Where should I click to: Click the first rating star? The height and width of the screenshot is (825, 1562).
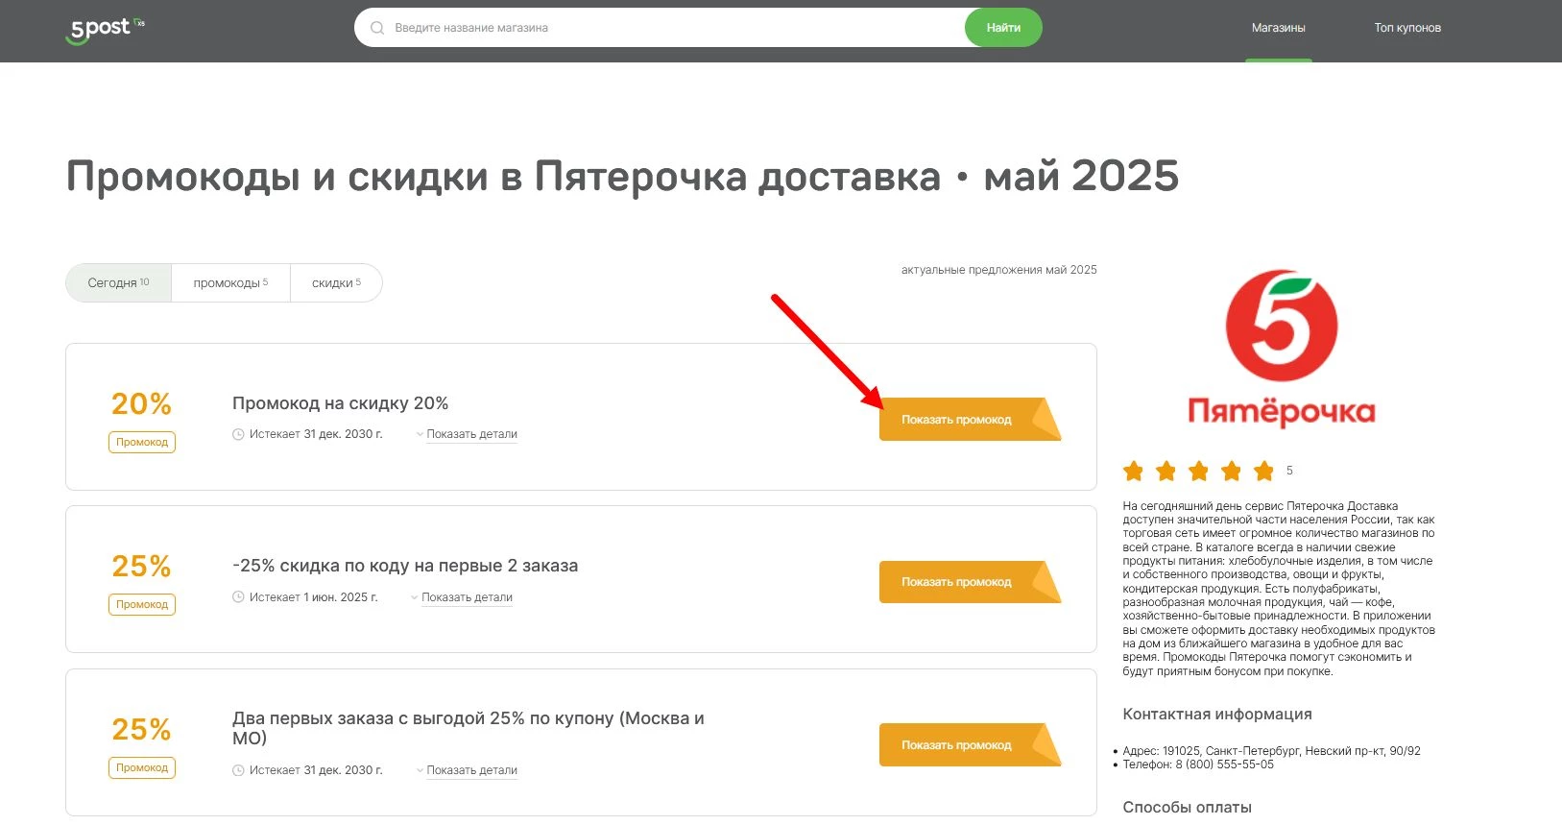pyautogui.click(x=1133, y=471)
